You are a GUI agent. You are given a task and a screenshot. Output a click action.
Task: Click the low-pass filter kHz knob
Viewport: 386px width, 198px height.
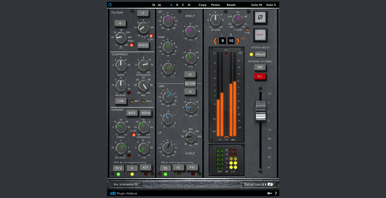pos(143,27)
